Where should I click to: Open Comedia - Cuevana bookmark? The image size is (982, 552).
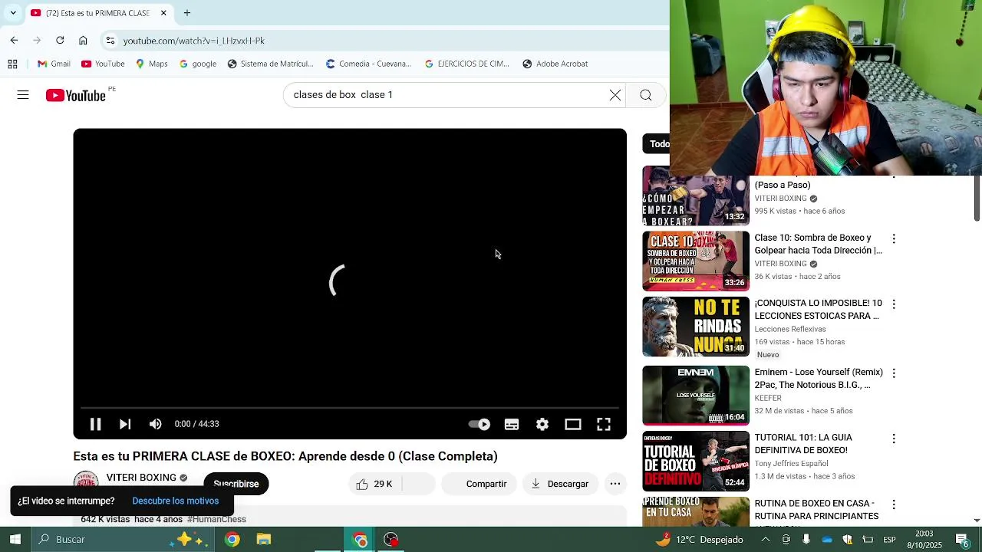[368, 64]
